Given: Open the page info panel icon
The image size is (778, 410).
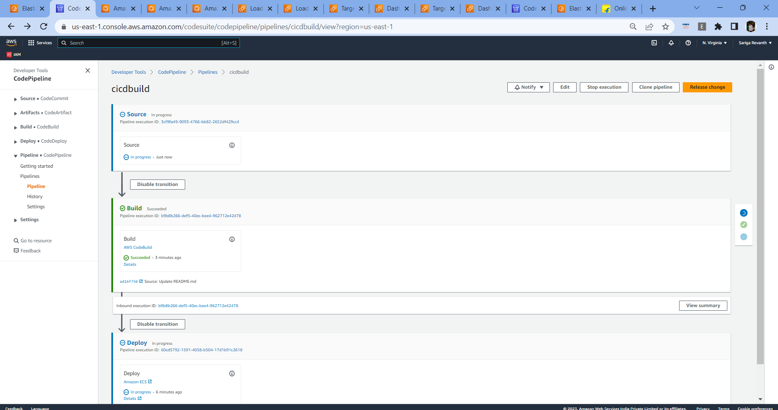Looking at the screenshot, I should [x=771, y=67].
